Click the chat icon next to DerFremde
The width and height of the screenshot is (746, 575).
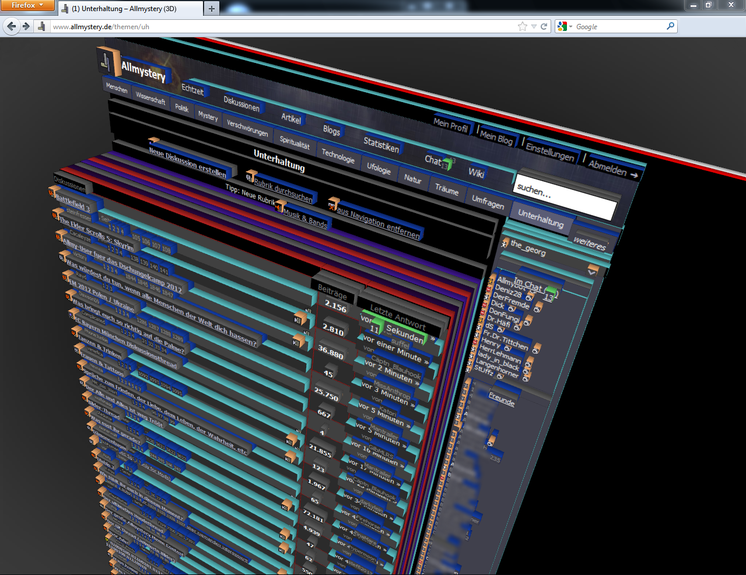[x=537, y=308]
